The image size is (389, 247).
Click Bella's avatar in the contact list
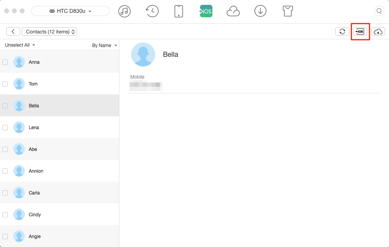(19, 106)
